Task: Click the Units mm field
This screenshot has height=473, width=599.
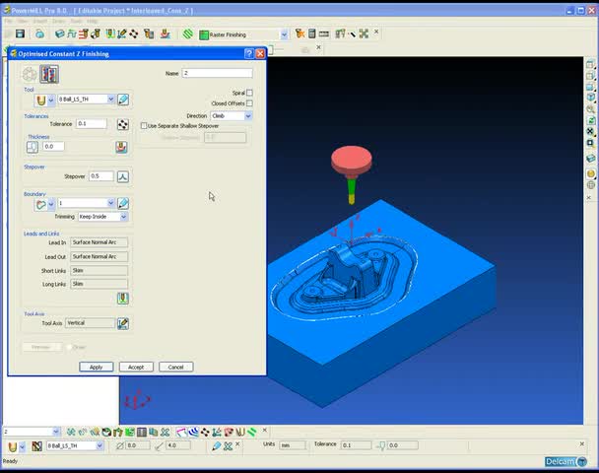Action: [x=293, y=445]
